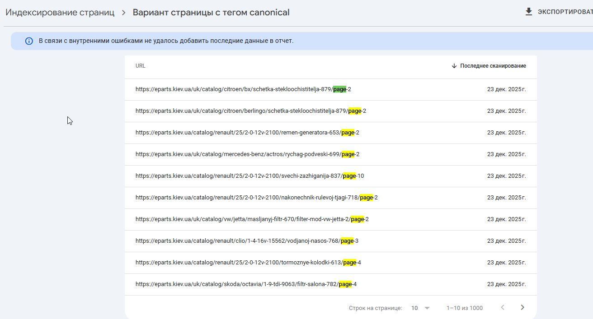593x319 pixels.
Task: Click the export download icon
Action: 528,12
